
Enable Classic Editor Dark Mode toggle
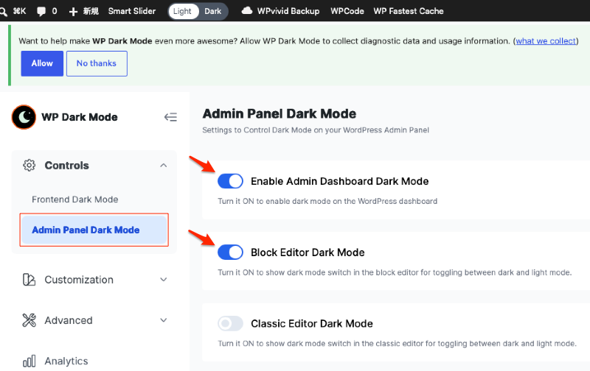[x=230, y=323]
